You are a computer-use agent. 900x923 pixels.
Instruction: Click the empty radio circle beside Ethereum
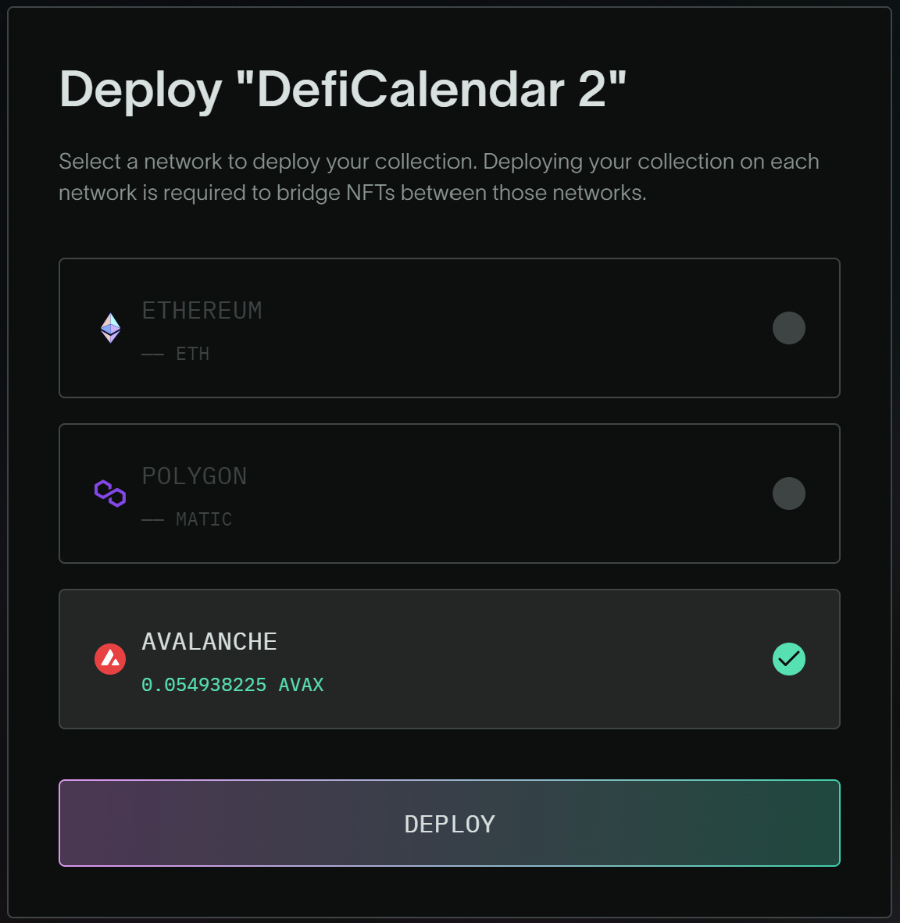click(x=788, y=328)
